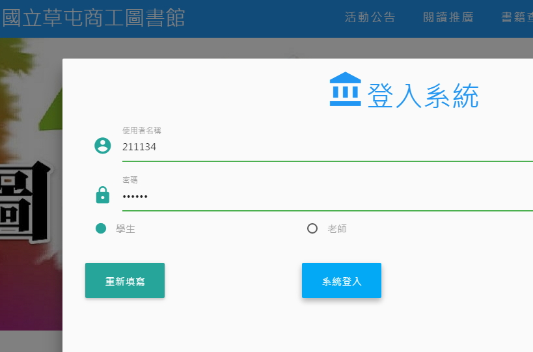The image size is (533, 352).
Task: Click the 密碼 field label
Action: [130, 180]
